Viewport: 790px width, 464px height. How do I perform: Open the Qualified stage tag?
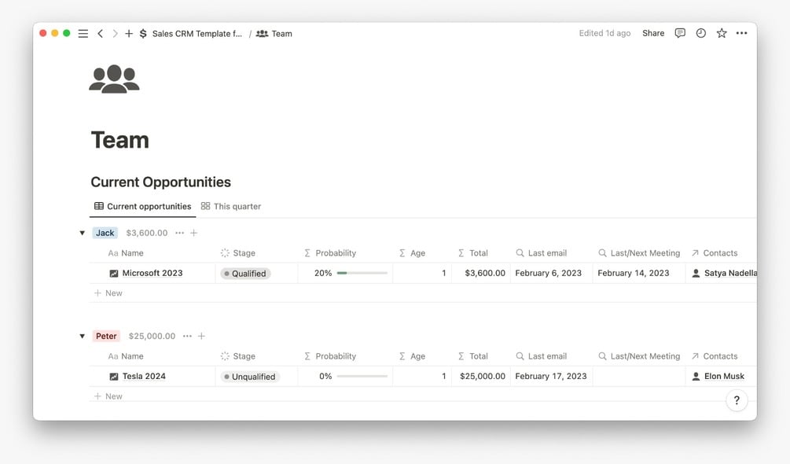point(246,274)
